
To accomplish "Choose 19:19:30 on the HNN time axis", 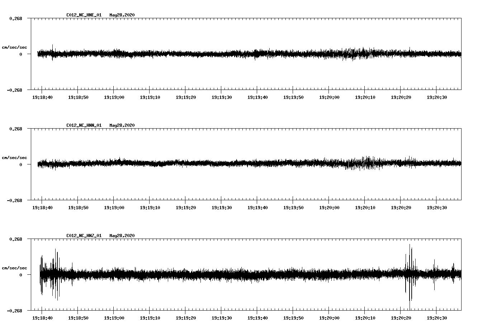I will (x=222, y=207).
